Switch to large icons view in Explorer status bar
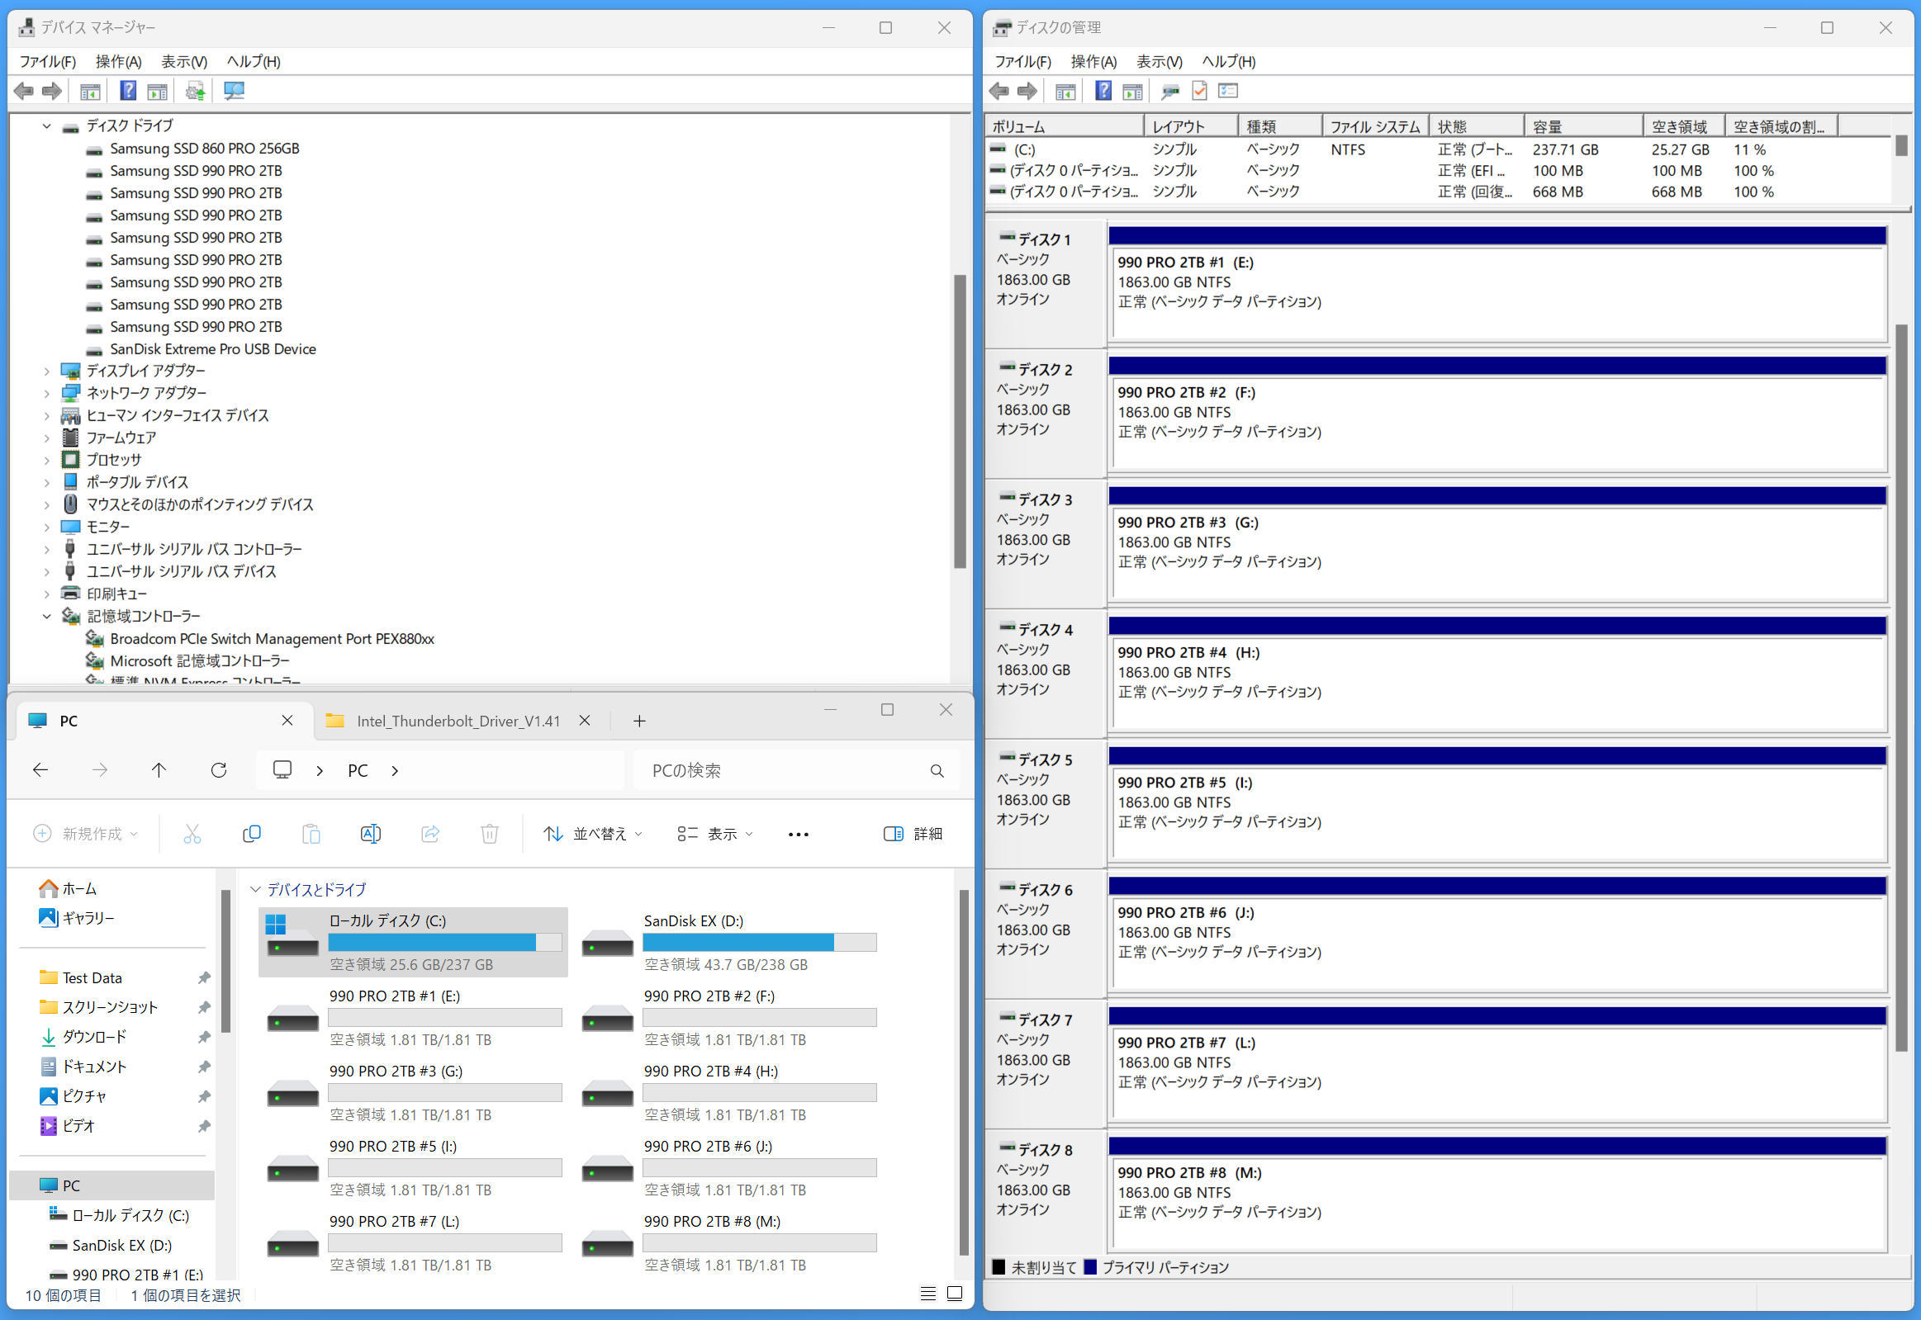Image resolution: width=1921 pixels, height=1320 pixels. click(955, 1294)
